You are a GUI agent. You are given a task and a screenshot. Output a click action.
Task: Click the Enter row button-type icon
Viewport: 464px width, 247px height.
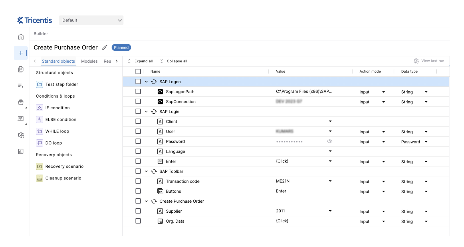(160, 161)
